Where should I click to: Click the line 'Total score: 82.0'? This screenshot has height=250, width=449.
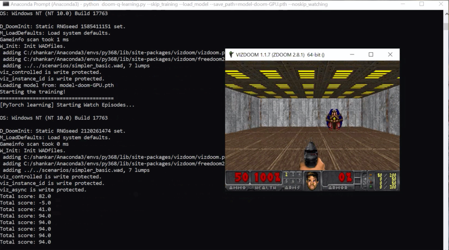coord(26,196)
